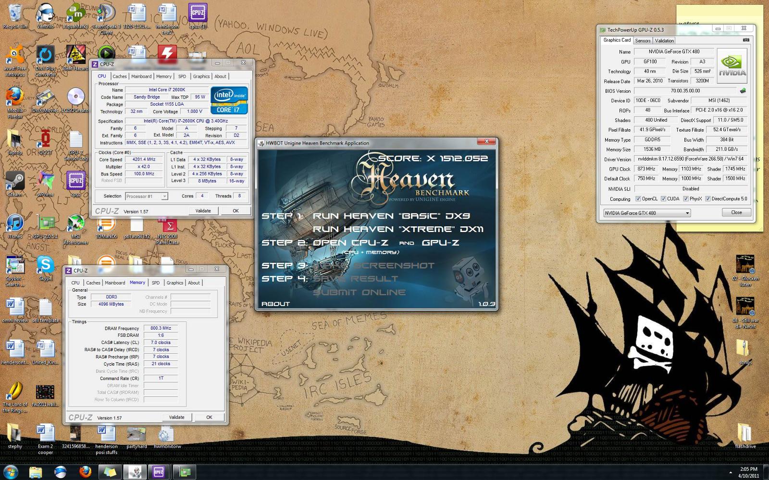Click Validate in lower CPU-Z window
The image size is (769, 480).
coord(176,417)
